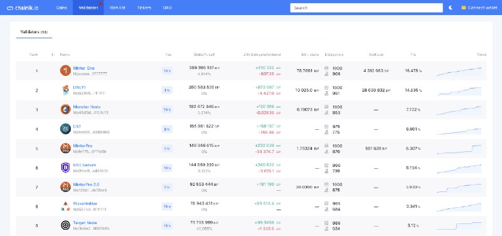
Task: Click ONLY1 delegators slots icon
Action: [326, 87]
